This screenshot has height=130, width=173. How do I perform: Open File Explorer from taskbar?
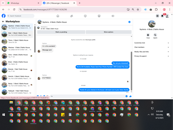tap(11, 102)
